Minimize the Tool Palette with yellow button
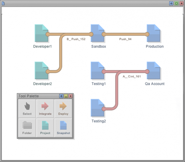Viewport: 185px width, 162px height. coord(66,96)
